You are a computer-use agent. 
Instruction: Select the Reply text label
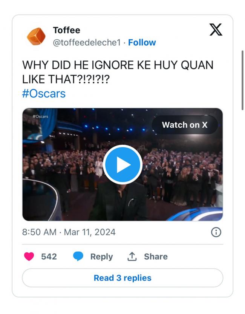coord(101,257)
